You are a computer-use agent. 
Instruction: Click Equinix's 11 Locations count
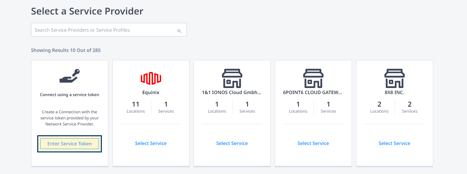[136, 107]
